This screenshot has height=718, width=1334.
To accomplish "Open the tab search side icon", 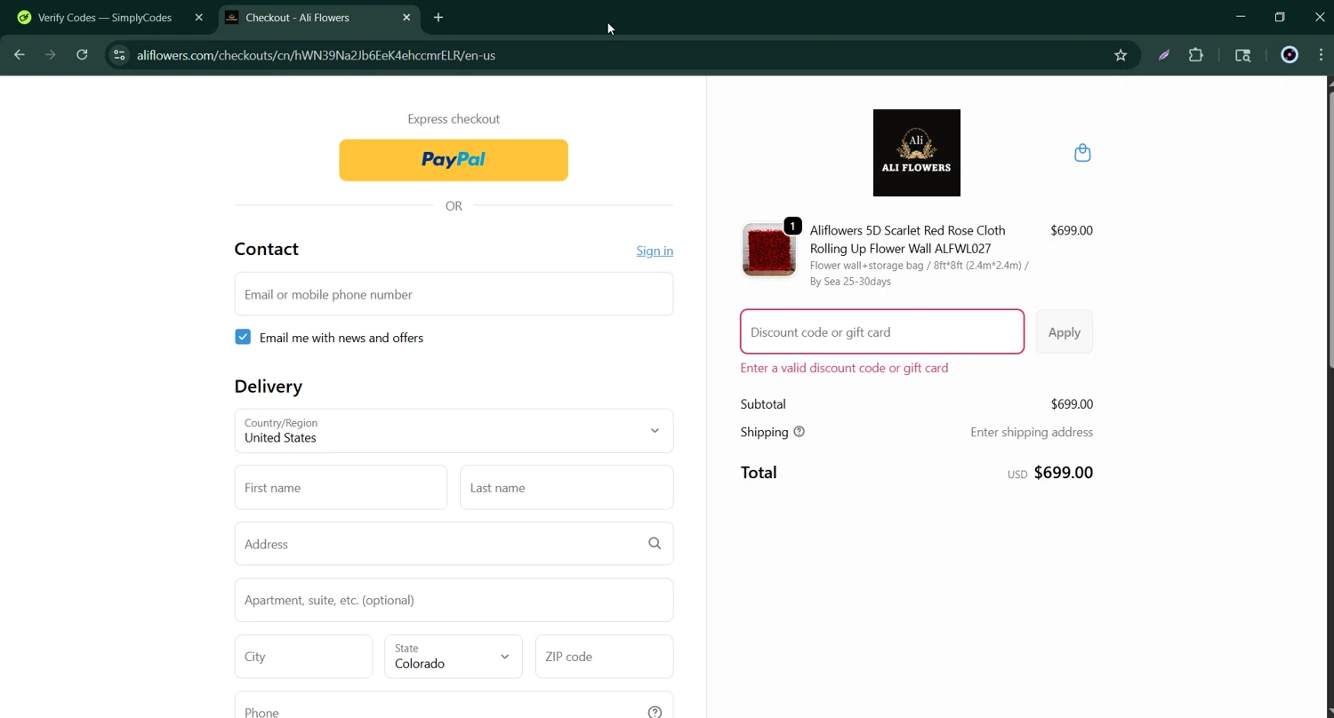I will pos(1243,55).
